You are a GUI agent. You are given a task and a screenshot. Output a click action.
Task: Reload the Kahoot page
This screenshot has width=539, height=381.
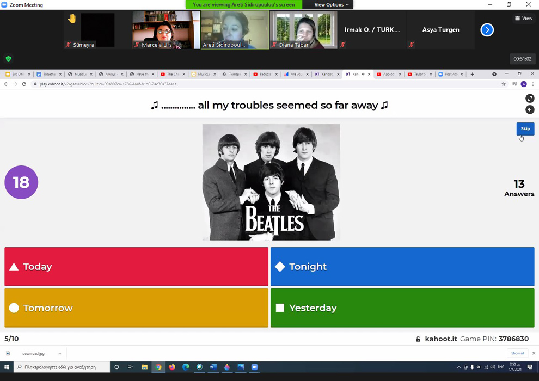24,84
